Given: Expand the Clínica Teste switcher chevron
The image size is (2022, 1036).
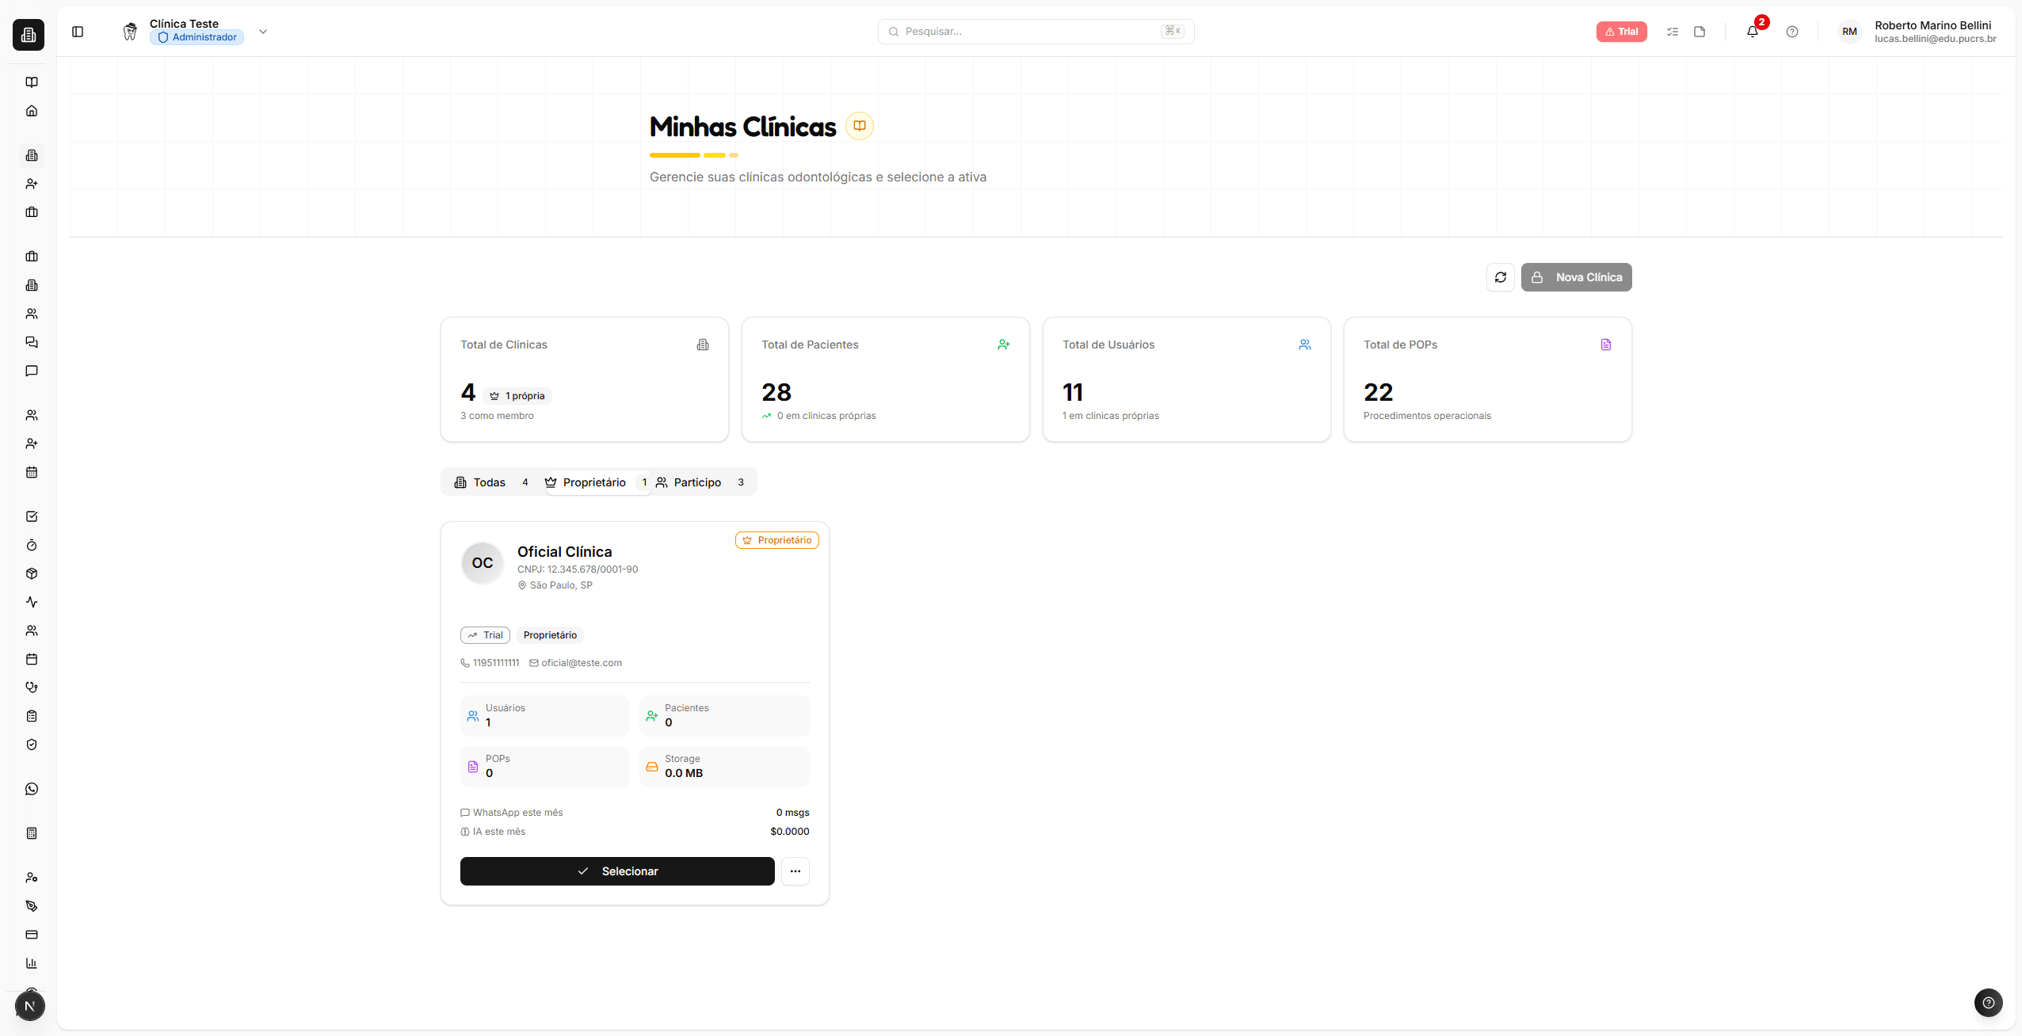Looking at the screenshot, I should point(263,32).
